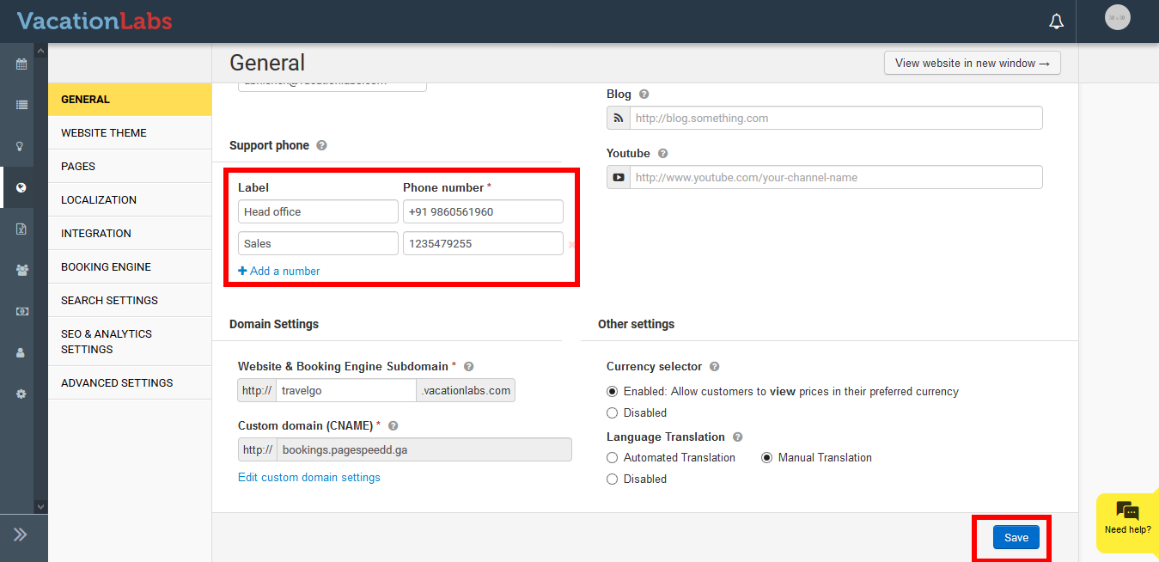The image size is (1159, 562).
Task: Open notifications bell icon
Action: pos(1057,21)
